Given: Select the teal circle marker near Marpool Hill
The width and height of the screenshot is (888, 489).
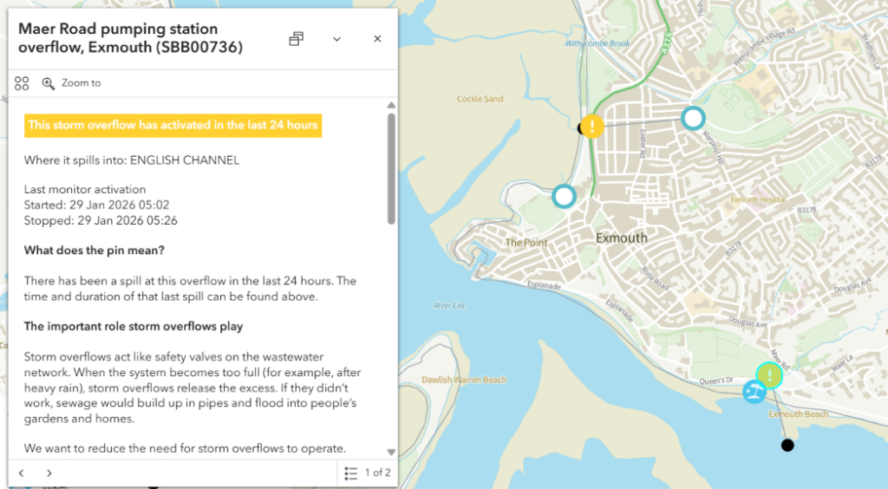Looking at the screenshot, I should click(692, 117).
